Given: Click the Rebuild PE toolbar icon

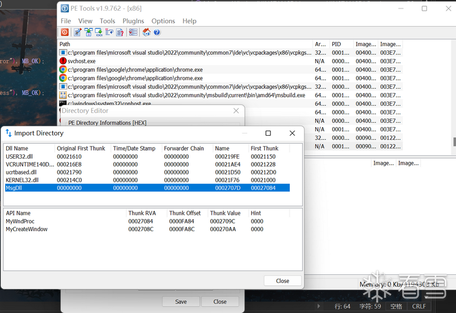Looking at the screenshot, I should point(89,32).
